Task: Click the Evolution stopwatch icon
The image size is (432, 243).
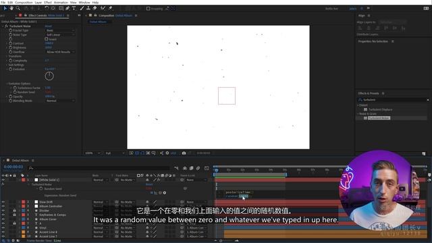Action: pos(11,69)
